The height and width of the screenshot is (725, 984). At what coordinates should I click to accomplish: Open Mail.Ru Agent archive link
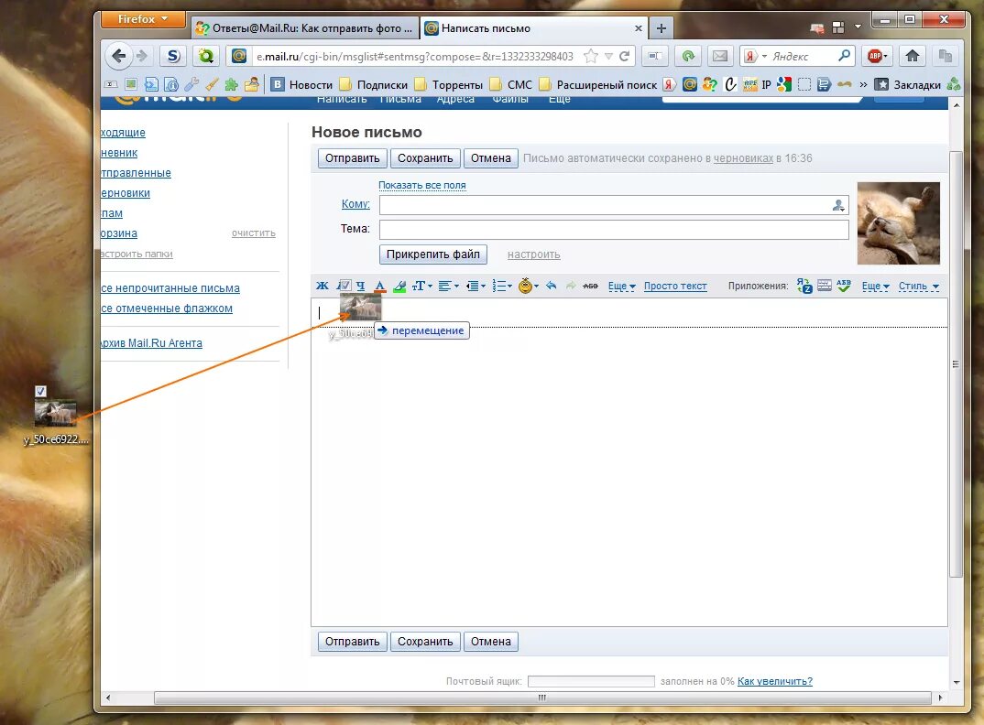click(151, 343)
